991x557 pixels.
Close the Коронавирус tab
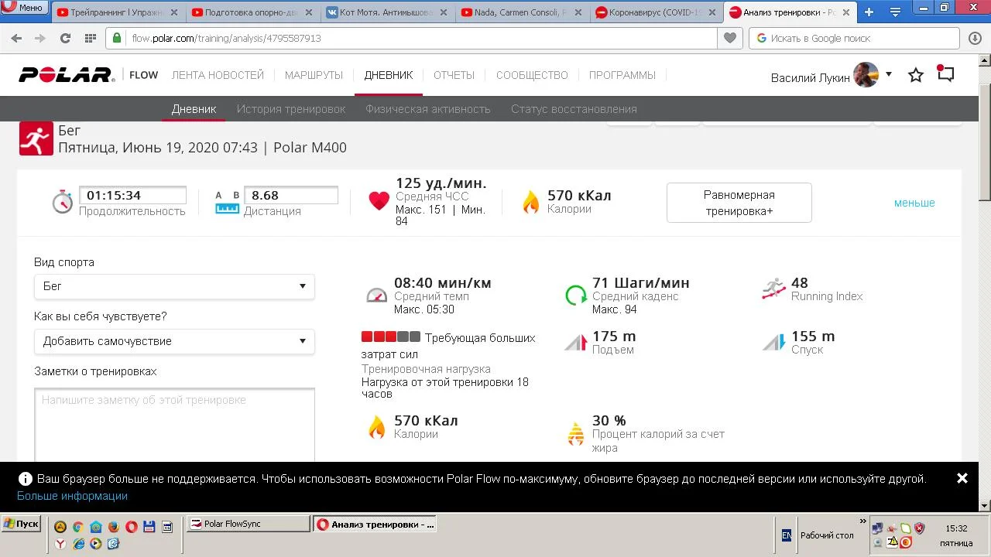coord(712,12)
